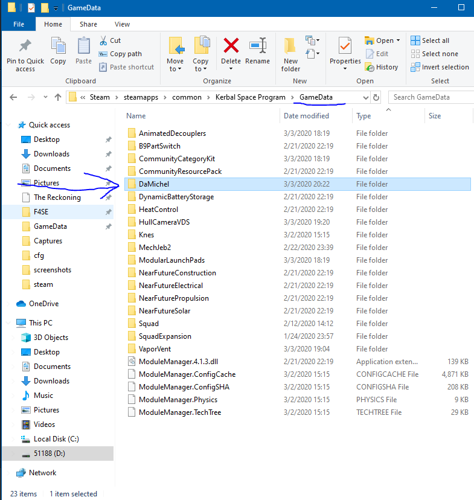Click Select none in ribbon
474x500 pixels.
pyautogui.click(x=435, y=54)
